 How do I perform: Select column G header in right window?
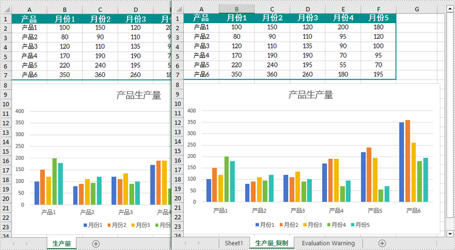click(417, 9)
